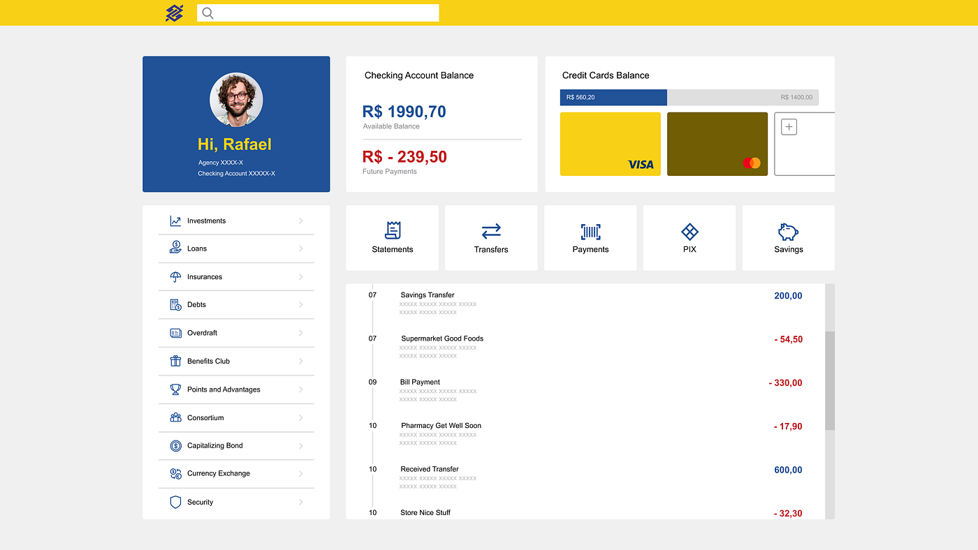Click the gray R$ 1400,00 credit limit bar
Screen dimensions: 978x550
tap(743, 97)
